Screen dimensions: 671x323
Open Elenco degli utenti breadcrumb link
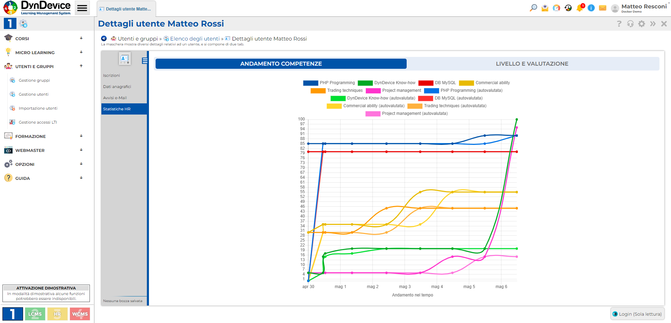194,38
